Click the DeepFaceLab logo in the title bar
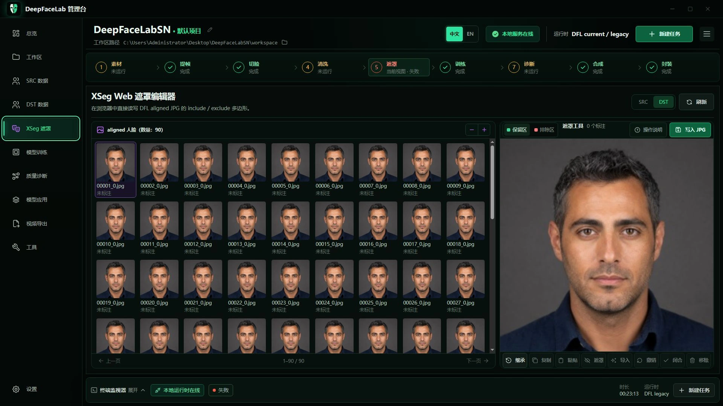Image resolution: width=723 pixels, height=406 pixels. click(x=14, y=9)
